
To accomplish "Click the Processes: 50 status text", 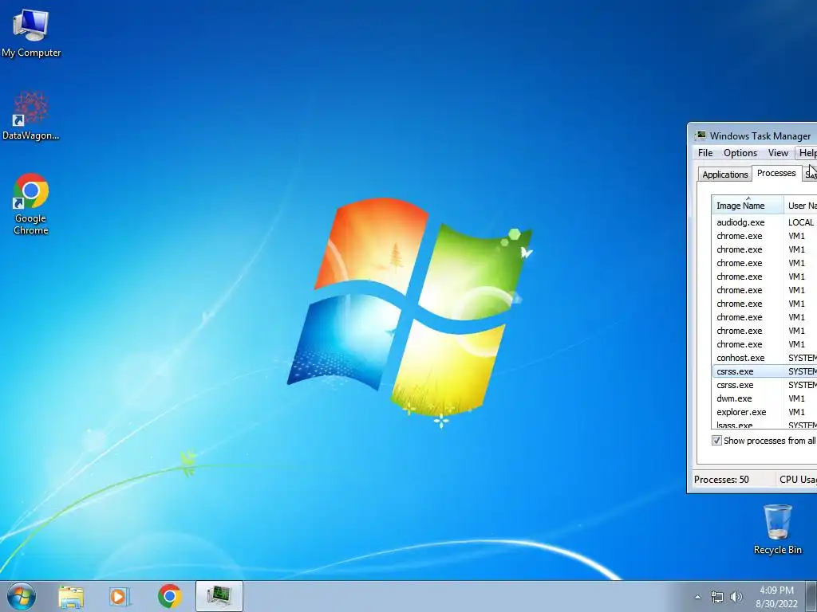I will [x=721, y=479].
